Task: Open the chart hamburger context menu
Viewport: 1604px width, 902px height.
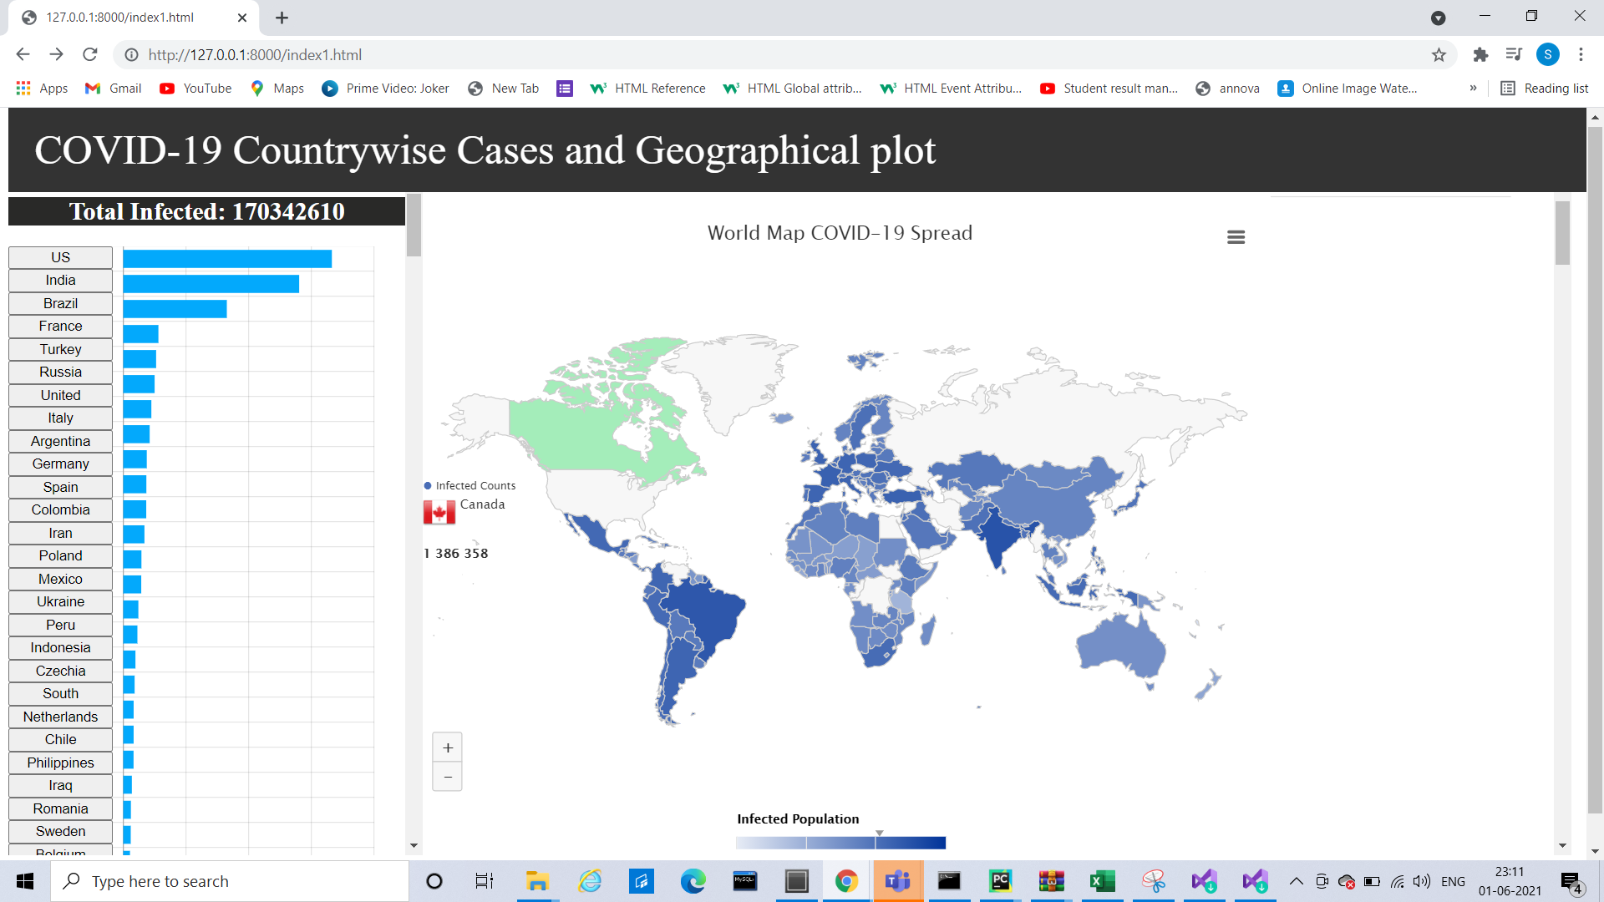Action: pyautogui.click(x=1236, y=237)
